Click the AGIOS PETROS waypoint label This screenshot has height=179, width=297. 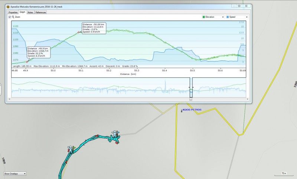click(x=192, y=110)
